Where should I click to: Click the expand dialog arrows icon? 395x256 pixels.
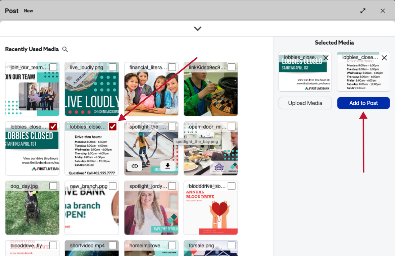(363, 11)
